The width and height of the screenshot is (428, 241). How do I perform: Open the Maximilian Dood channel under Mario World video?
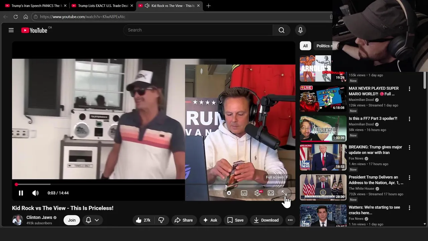pyautogui.click(x=361, y=100)
